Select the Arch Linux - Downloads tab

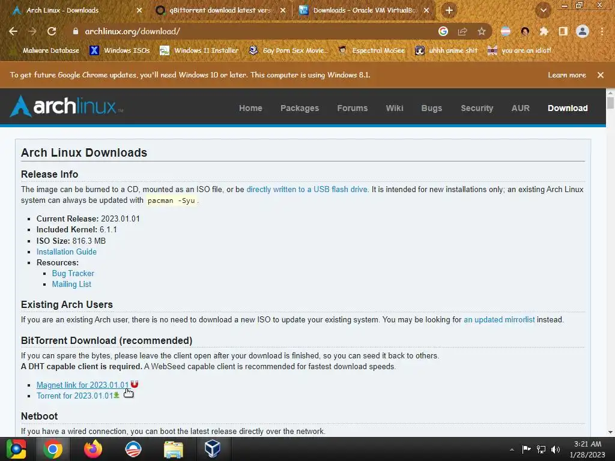click(76, 10)
